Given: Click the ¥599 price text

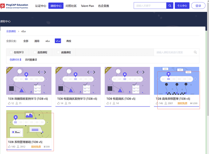Looking at the screenshot, I should tap(46, 147).
